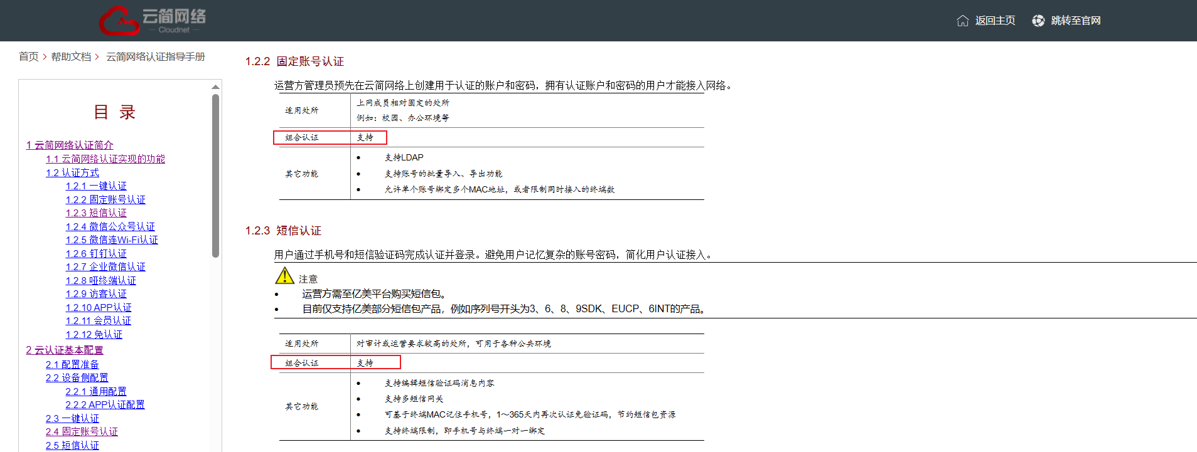Go to contents entry 2.2.1 通用配置
Viewport: 1197px width, 452px height.
tap(96, 391)
